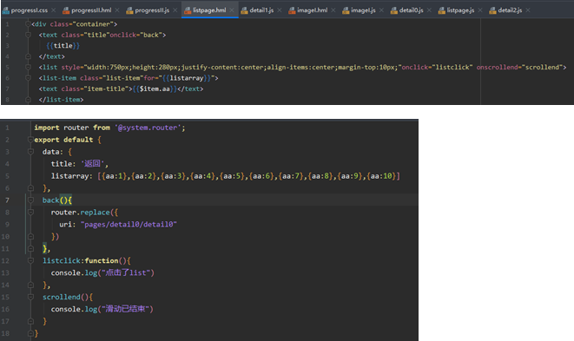Collapse the listclick function fold marker
This screenshot has height=341, width=574.
point(30,260)
